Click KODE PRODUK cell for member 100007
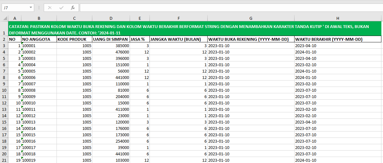The image size is (383, 163). 74,84
